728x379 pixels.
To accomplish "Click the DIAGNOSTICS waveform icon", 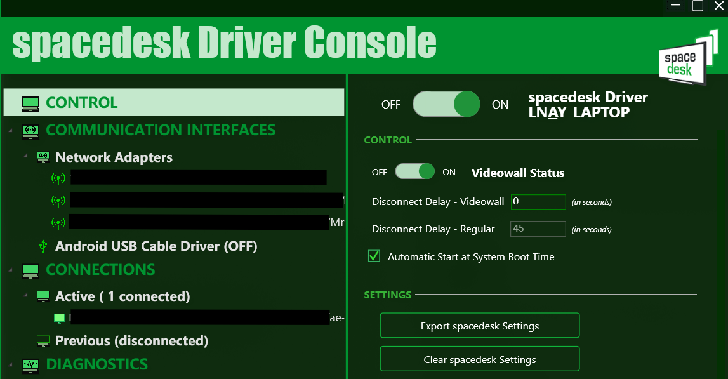I will [30, 366].
